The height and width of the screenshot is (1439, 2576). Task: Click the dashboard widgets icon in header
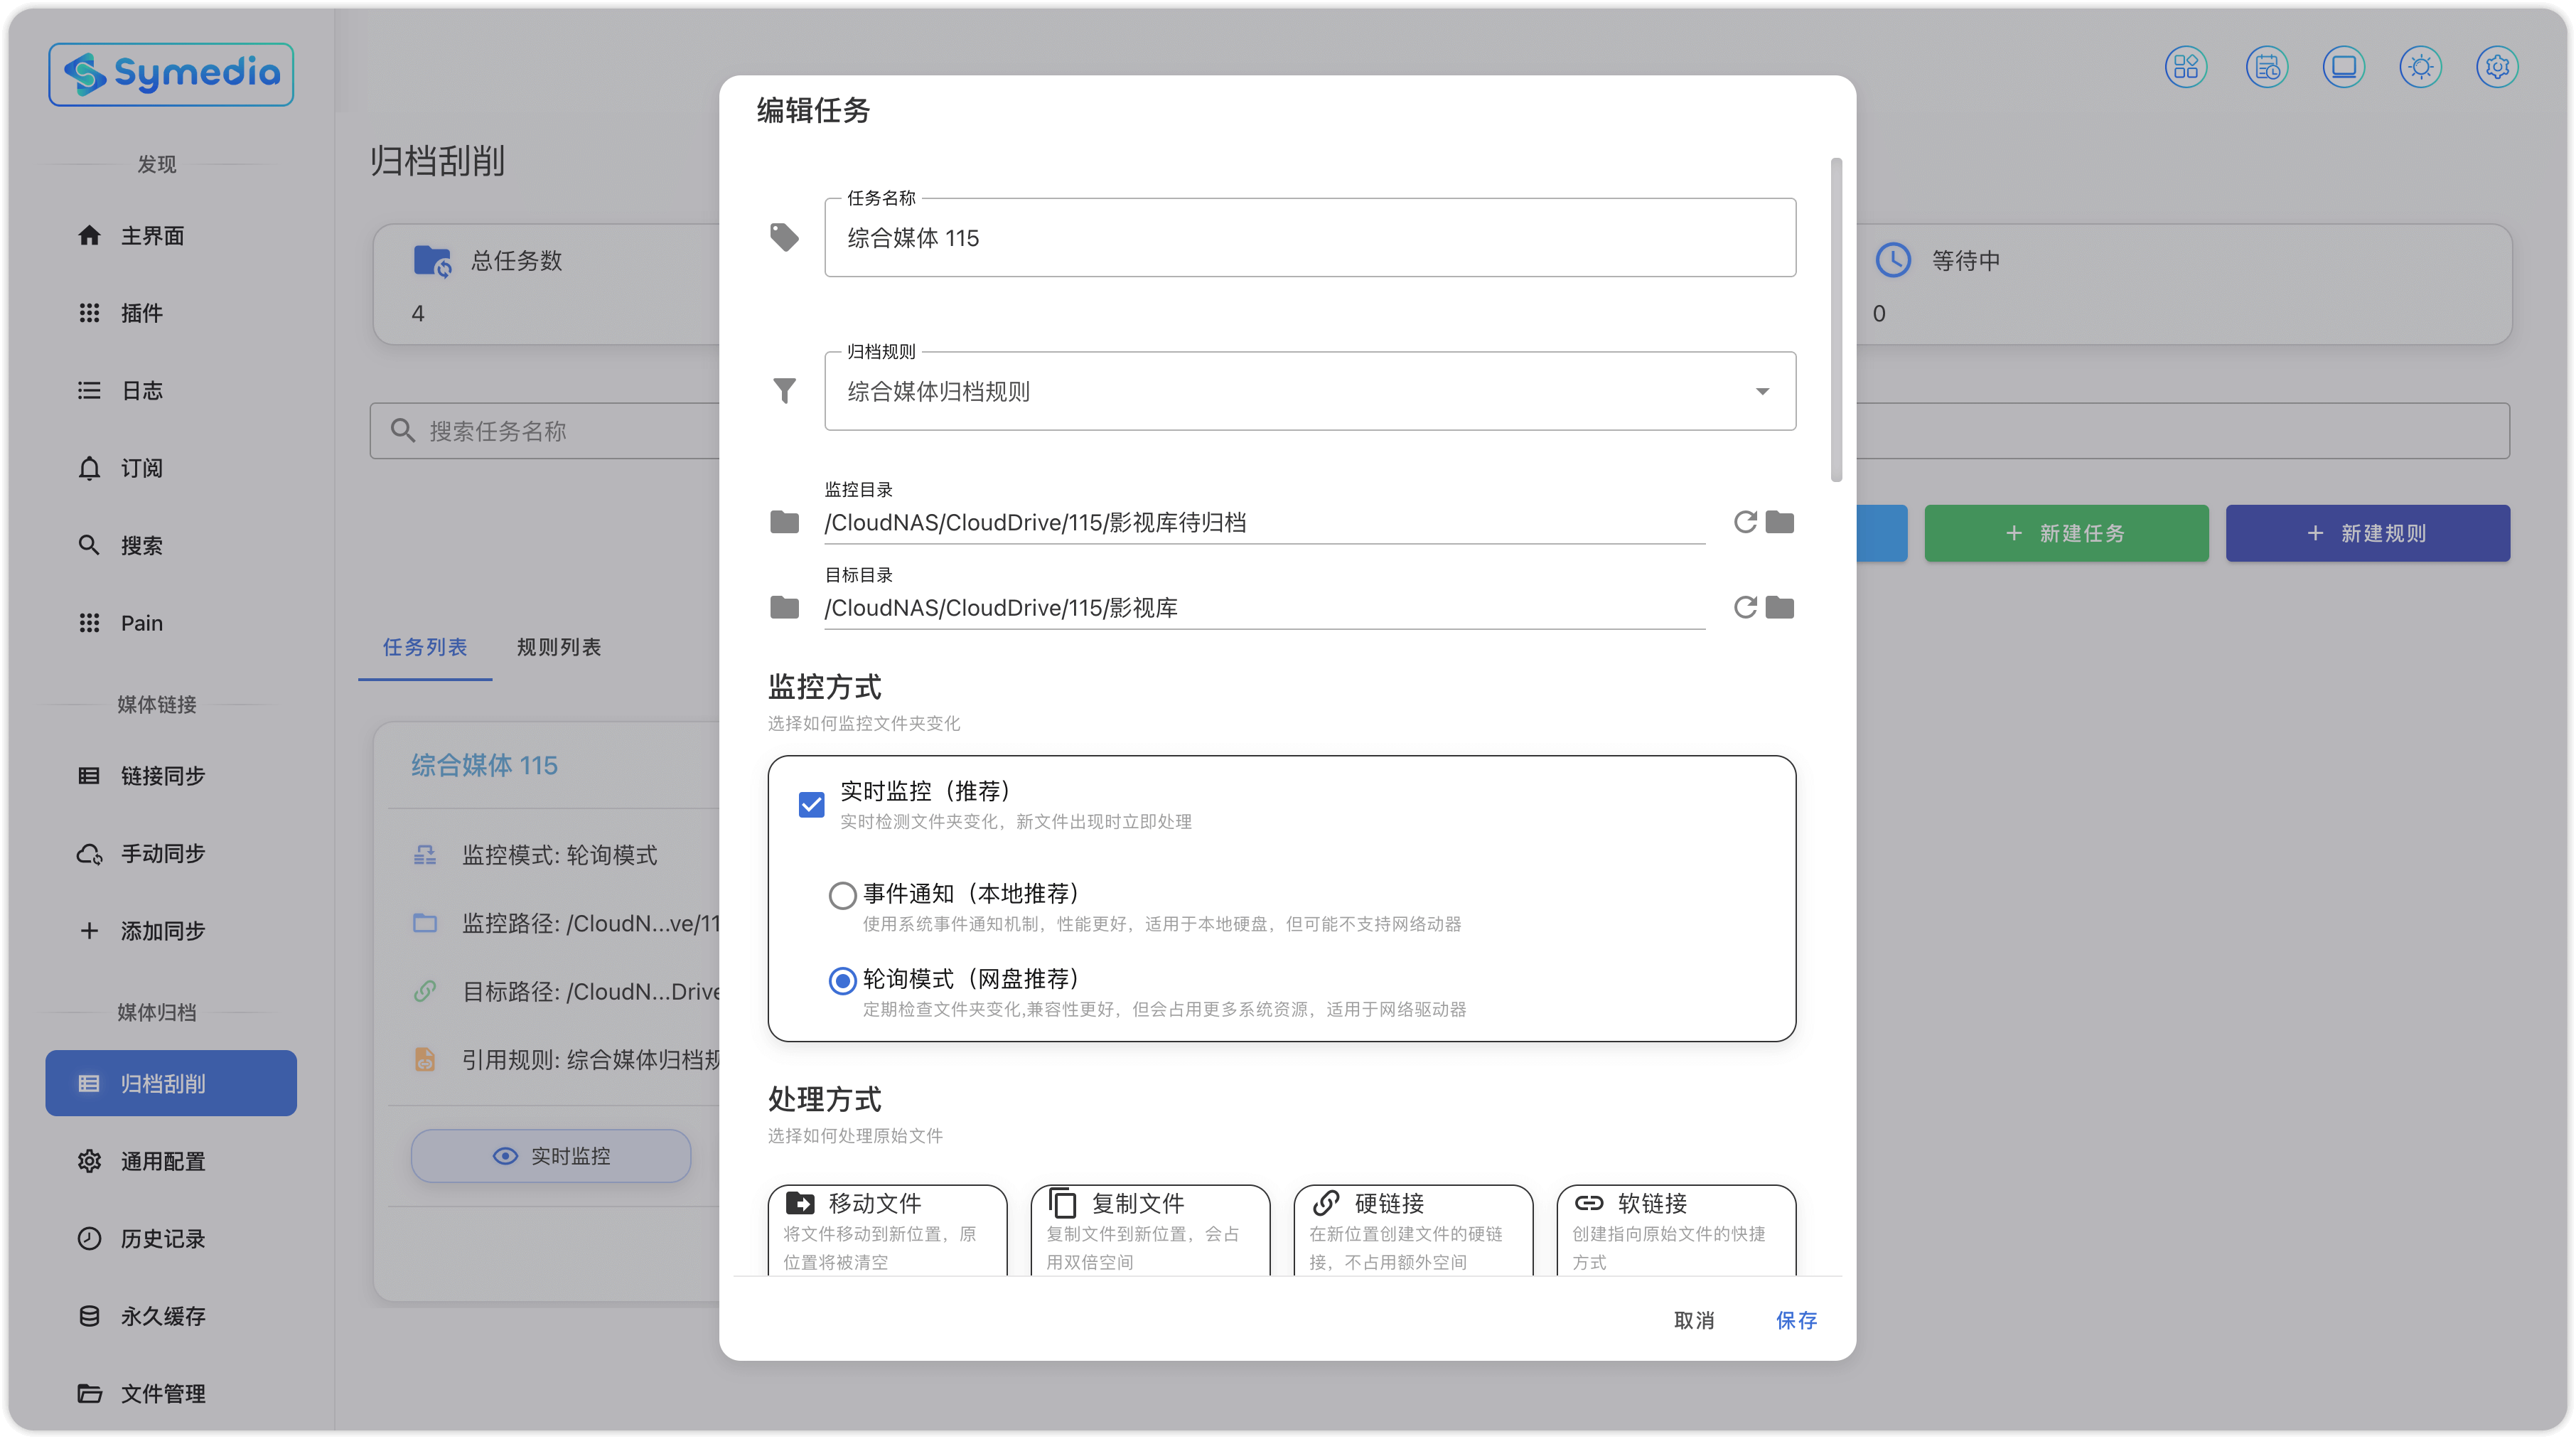(2186, 67)
